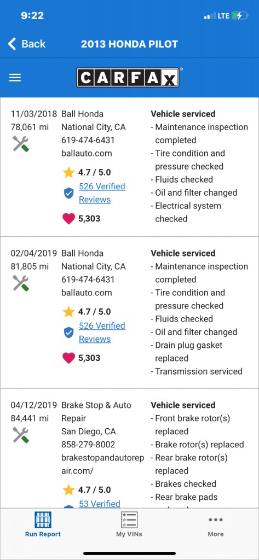The height and width of the screenshot is (560, 259).
Task: Tap the Back button label
Action: (33, 44)
